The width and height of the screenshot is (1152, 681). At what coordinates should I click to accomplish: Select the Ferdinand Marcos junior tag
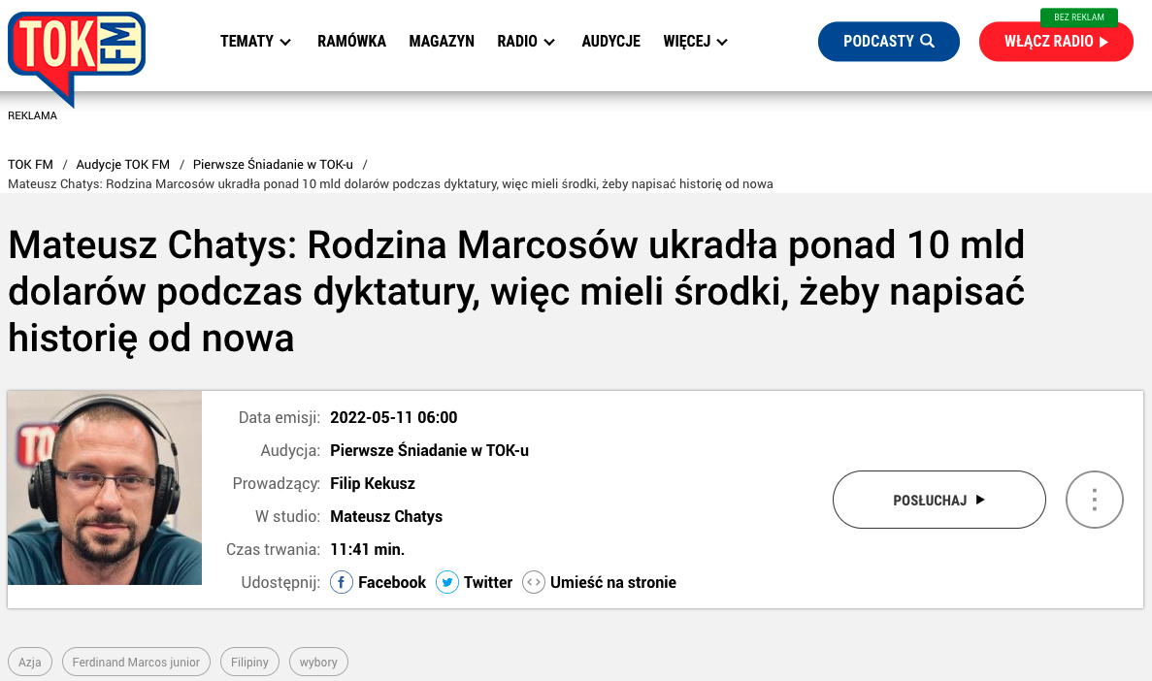pyautogui.click(x=136, y=662)
